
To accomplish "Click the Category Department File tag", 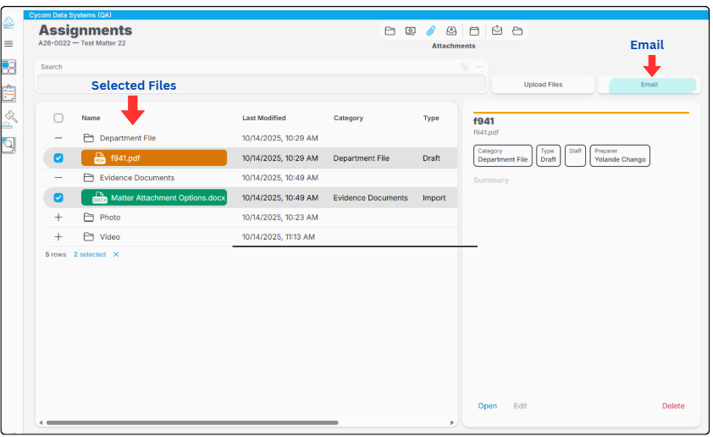I will coord(502,156).
